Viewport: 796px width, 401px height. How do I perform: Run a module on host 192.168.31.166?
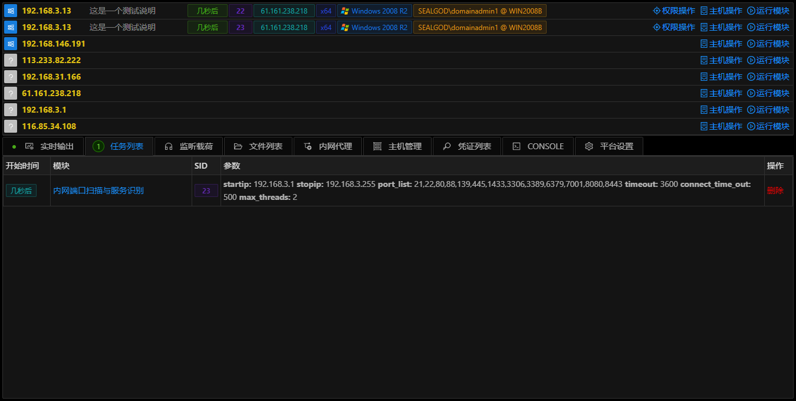(x=768, y=77)
